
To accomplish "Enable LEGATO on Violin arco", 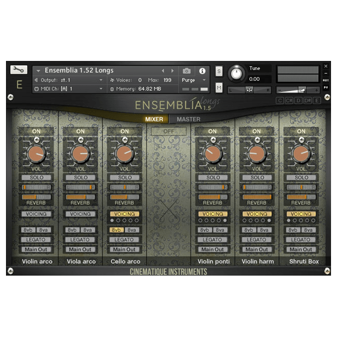I will (x=36, y=240).
